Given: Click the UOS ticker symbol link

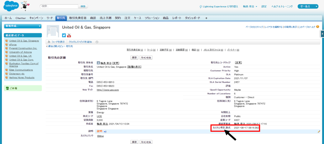Looking at the screenshot, I should pyautogui.click(x=99, y=116).
